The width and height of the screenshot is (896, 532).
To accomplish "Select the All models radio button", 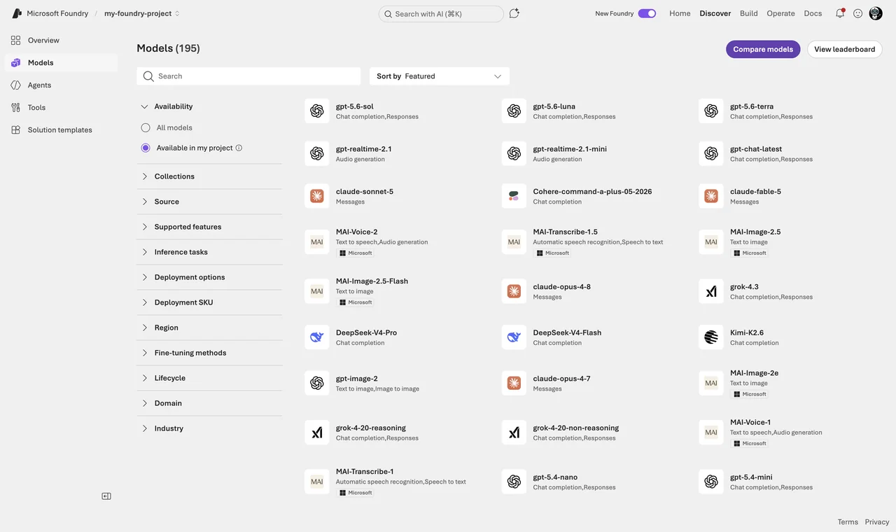I will pyautogui.click(x=146, y=127).
